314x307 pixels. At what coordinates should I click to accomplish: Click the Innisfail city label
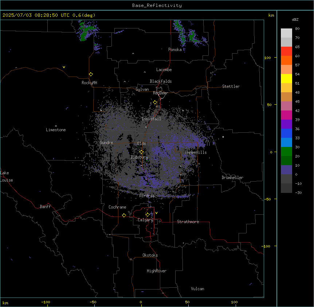[151, 119]
